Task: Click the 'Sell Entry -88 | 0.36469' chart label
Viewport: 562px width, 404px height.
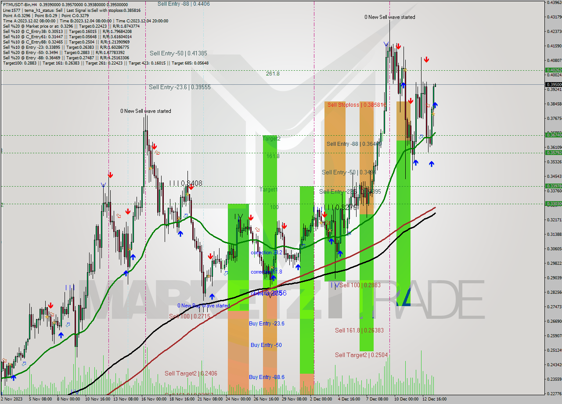Action: [354, 144]
